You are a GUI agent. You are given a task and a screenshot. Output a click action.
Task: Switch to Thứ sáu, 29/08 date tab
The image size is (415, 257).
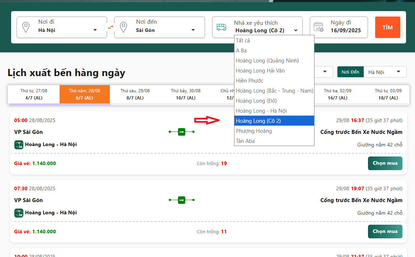coord(135,94)
